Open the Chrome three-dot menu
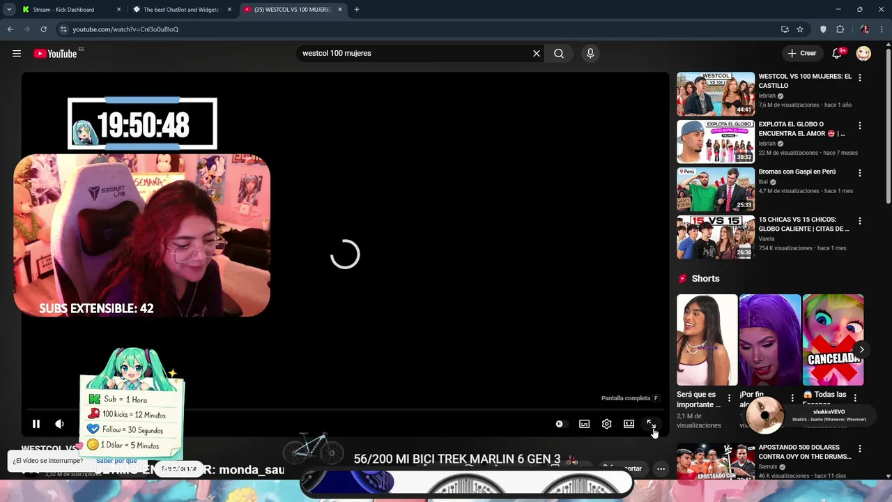The image size is (892, 502). pyautogui.click(x=882, y=29)
